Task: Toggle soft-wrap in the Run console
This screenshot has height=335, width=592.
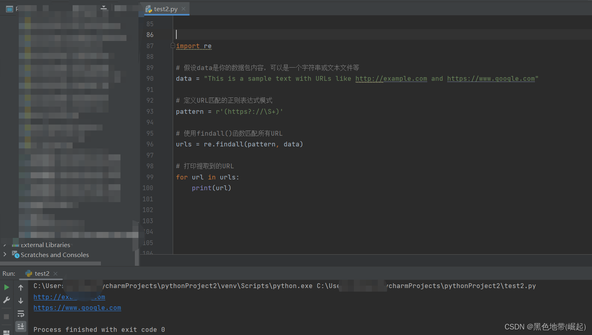Action: click(21, 314)
